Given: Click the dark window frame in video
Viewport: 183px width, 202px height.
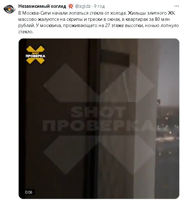Looking at the screenshot, I should tap(94, 116).
